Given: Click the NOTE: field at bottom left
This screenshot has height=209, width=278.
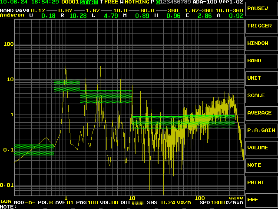Looking at the screenshot, I should pos(9,206).
